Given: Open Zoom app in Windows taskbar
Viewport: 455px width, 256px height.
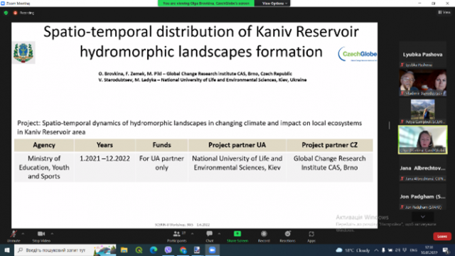Looking at the screenshot, I should 212,250.
